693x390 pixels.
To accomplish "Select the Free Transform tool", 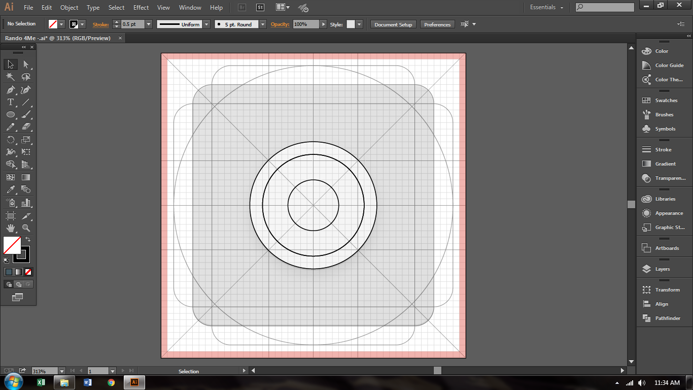I will click(26, 152).
